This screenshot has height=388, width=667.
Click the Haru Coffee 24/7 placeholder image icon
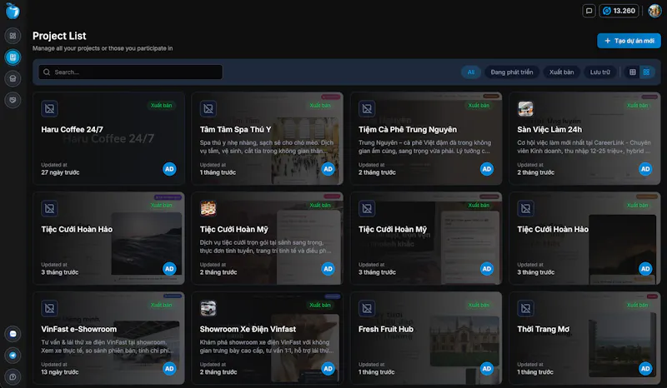(49, 109)
